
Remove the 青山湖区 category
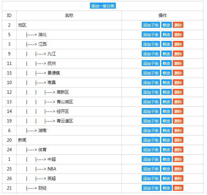coord(178,102)
